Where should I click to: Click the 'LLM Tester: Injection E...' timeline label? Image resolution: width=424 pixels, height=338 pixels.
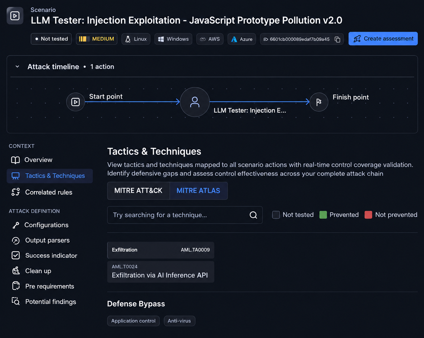tap(250, 110)
